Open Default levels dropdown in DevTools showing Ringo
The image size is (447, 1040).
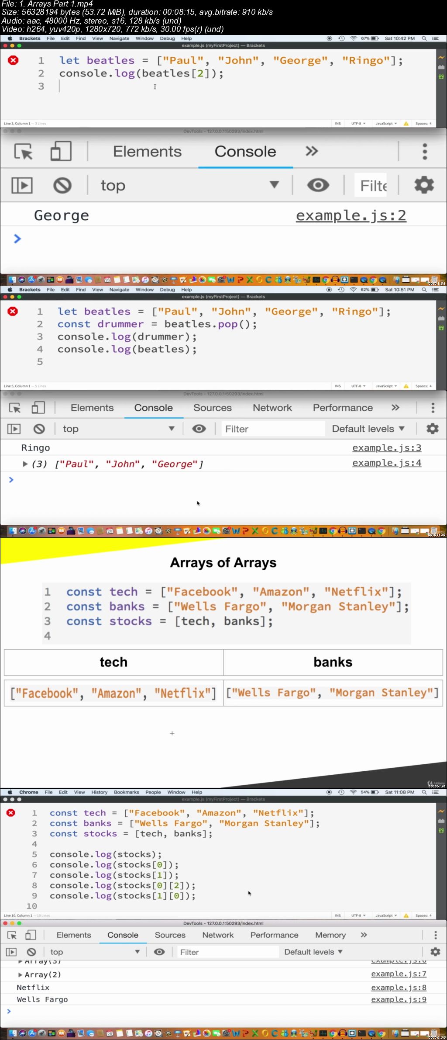click(368, 429)
